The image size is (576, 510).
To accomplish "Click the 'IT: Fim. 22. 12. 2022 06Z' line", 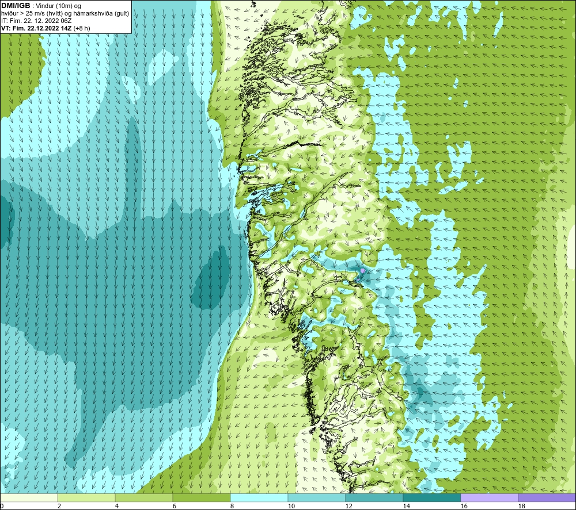I will (x=36, y=21).
